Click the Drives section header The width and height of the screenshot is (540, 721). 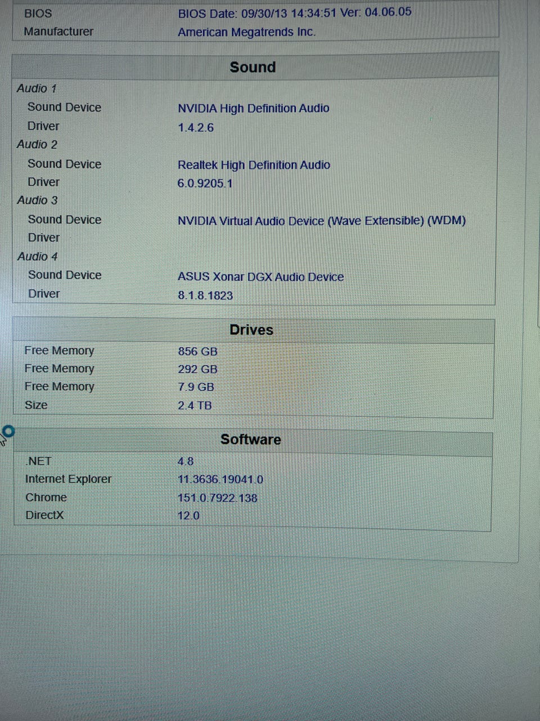pos(251,330)
